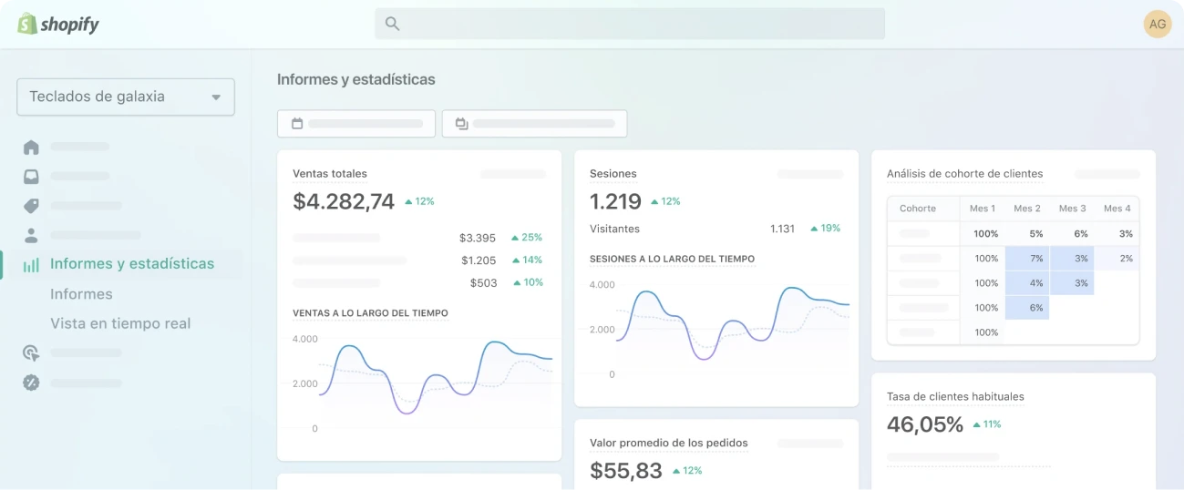This screenshot has width=1184, height=490.
Task: Click into the top search field
Action: pos(638,24)
